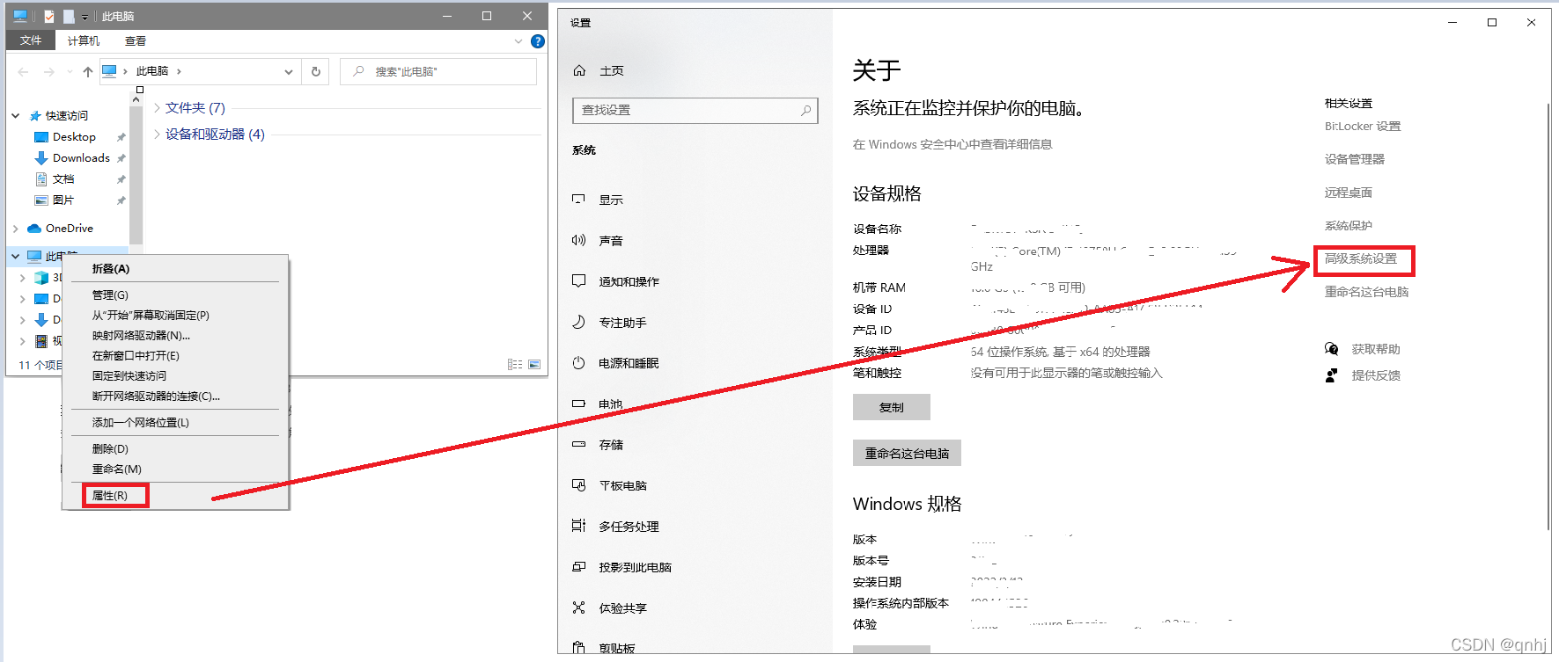Collapse Quick access tree node
The width and height of the screenshot is (1559, 662).
pyautogui.click(x=16, y=116)
